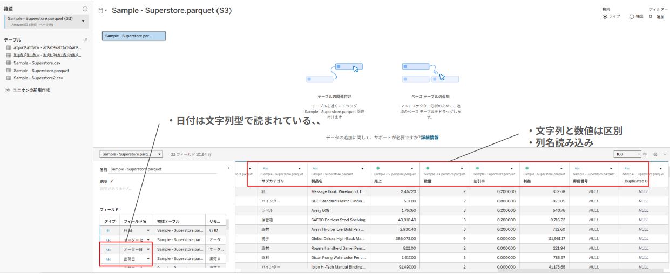Image resolution: width=670 pixels, height=274 pixels.
Task: Expand options chevron beside the gear
Action: point(664,154)
